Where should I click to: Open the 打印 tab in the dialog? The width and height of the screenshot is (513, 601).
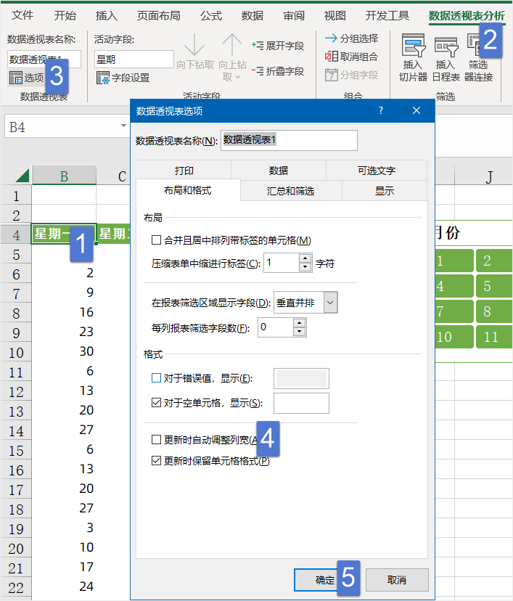184,171
